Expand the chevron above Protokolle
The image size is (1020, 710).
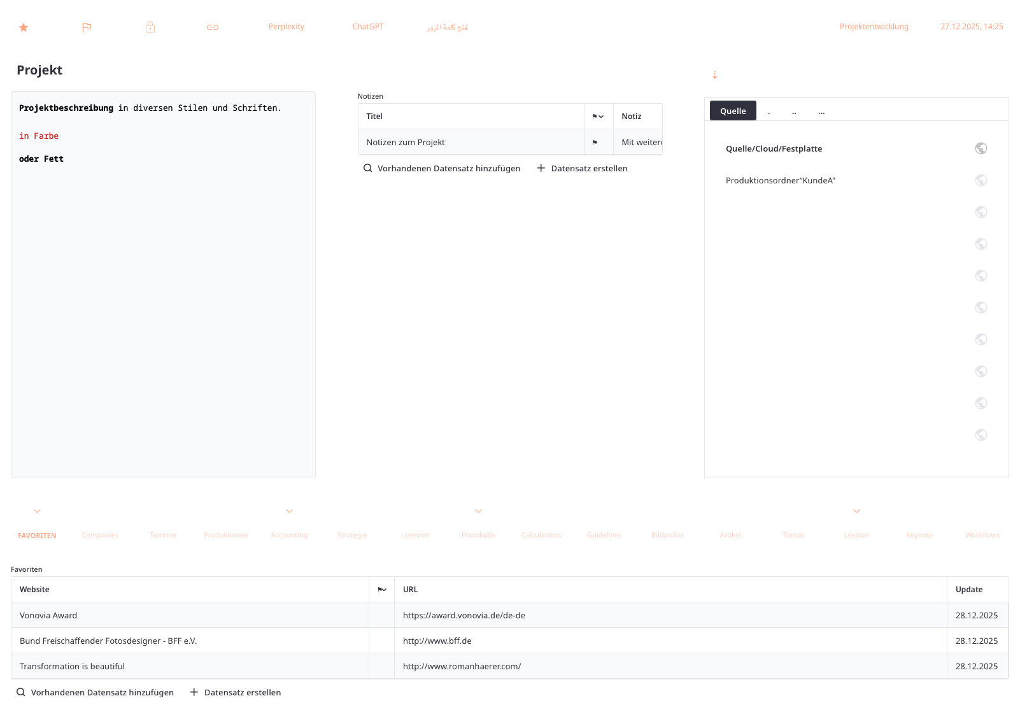[478, 511]
